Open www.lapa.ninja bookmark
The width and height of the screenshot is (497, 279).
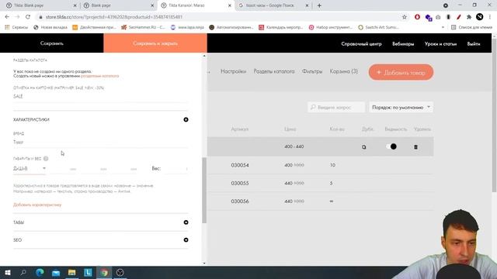click(187, 28)
